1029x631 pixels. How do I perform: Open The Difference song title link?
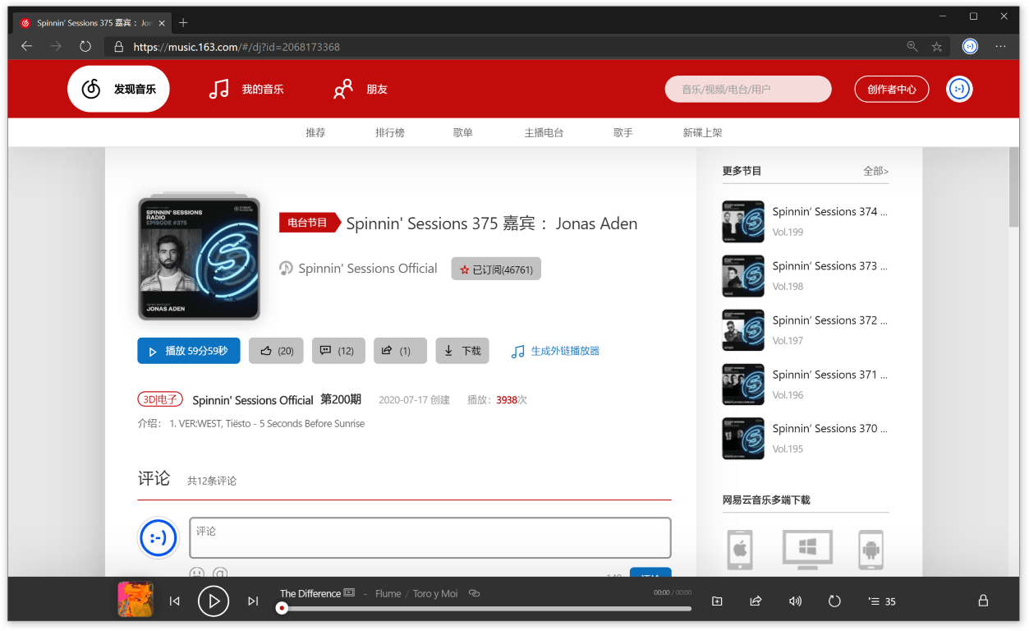pos(310,593)
